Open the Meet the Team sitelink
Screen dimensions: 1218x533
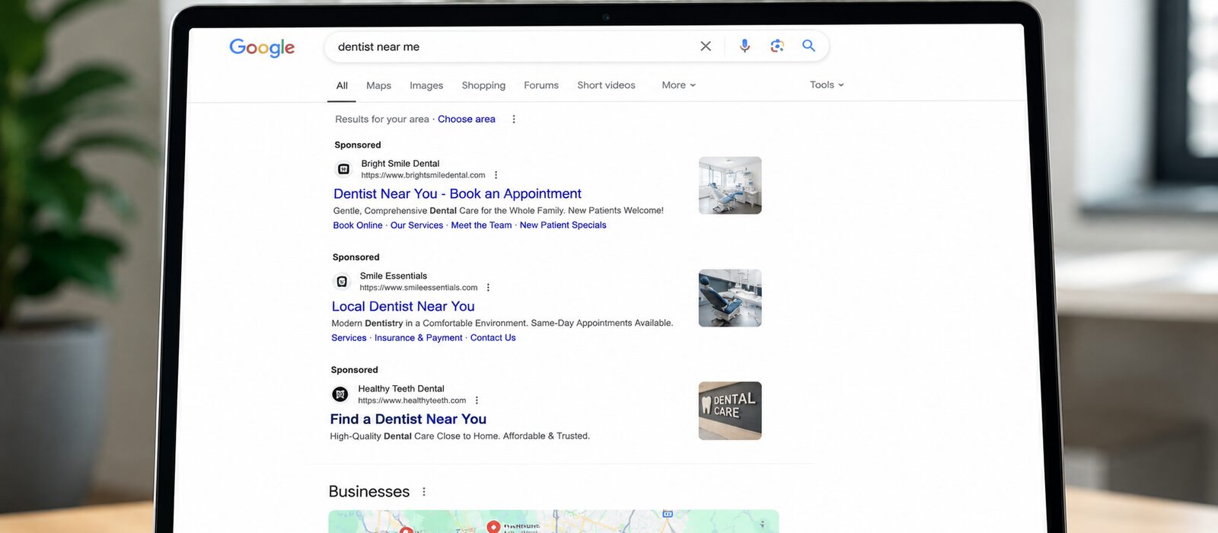point(481,225)
